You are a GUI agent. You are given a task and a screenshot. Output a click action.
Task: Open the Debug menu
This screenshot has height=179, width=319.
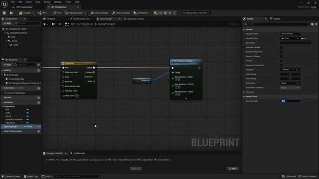click(47, 2)
